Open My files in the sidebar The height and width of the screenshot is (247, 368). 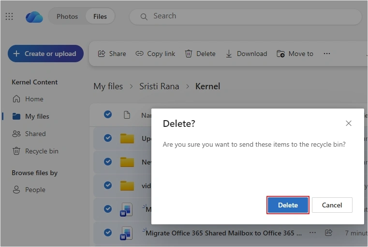[x=31, y=116]
